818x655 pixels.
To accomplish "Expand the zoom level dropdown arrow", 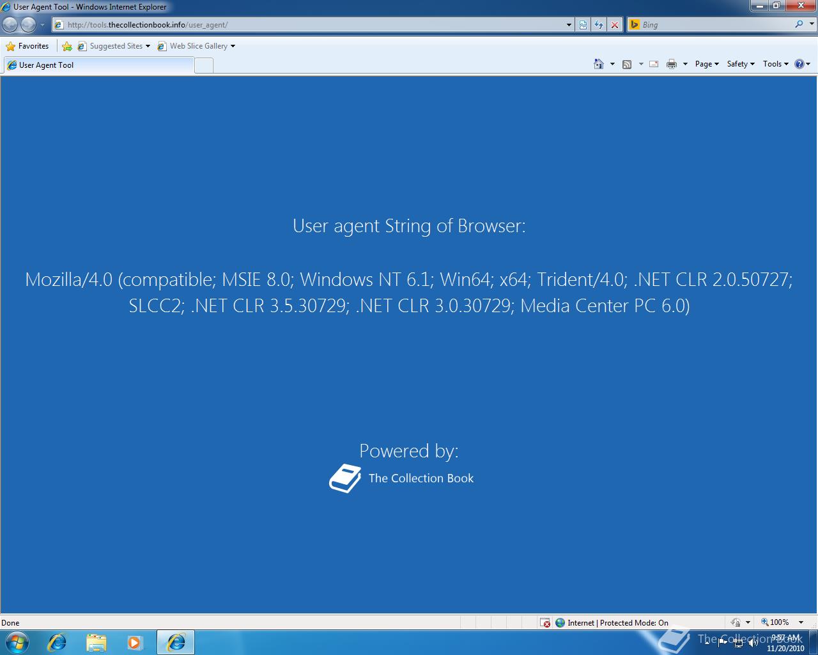I will coord(801,622).
